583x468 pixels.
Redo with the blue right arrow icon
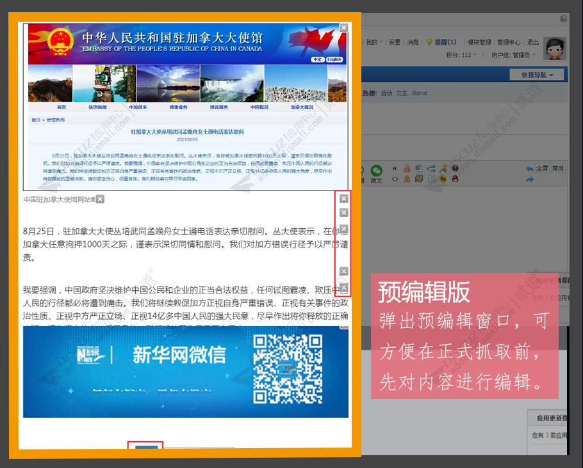(x=530, y=179)
